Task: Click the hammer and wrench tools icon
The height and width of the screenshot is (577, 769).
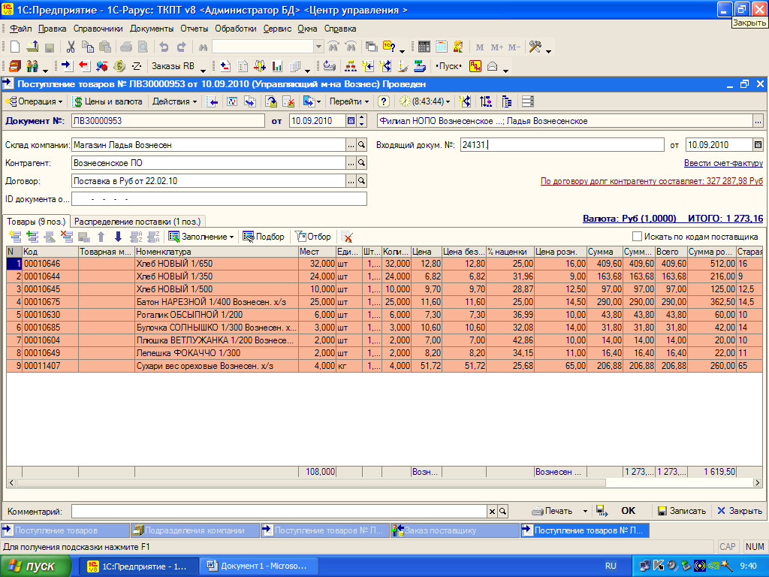Action: [535, 47]
